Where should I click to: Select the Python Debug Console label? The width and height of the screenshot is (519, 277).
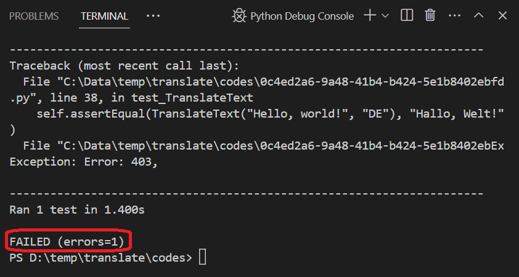[x=302, y=16]
